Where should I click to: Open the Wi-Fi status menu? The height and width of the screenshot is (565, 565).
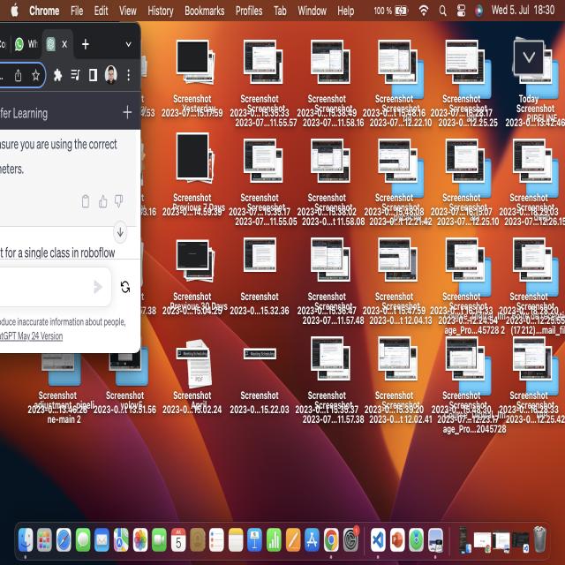tap(423, 11)
